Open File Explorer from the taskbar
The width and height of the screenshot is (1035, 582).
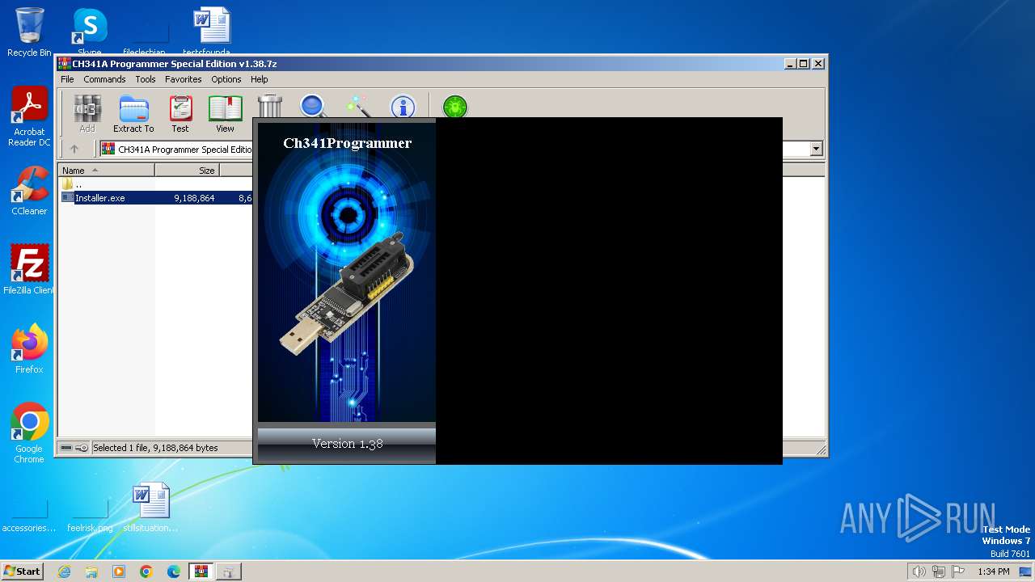91,571
